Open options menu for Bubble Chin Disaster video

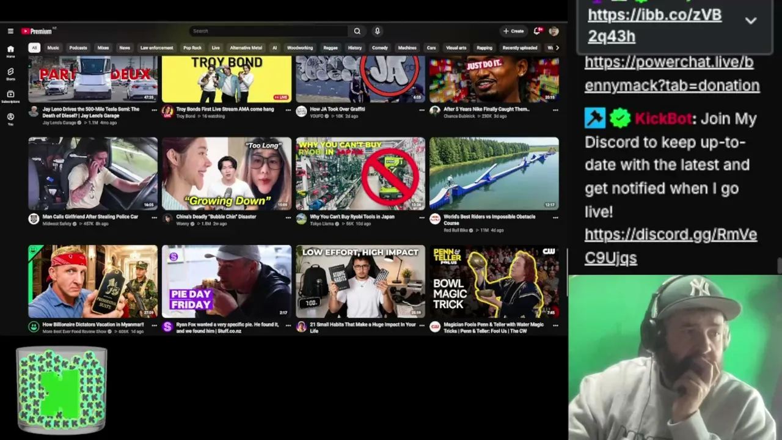288,218
